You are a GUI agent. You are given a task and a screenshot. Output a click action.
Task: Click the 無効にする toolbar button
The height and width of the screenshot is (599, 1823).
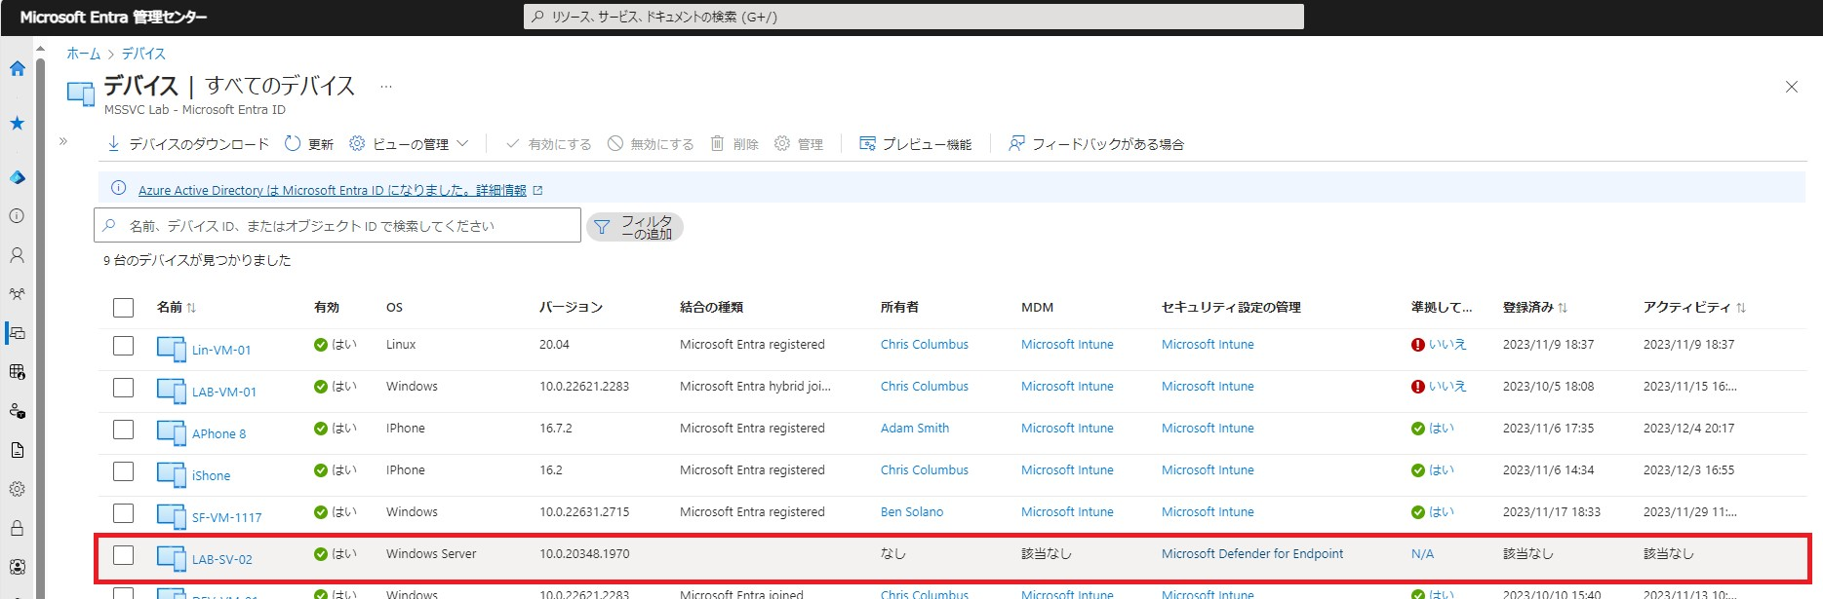(x=651, y=144)
